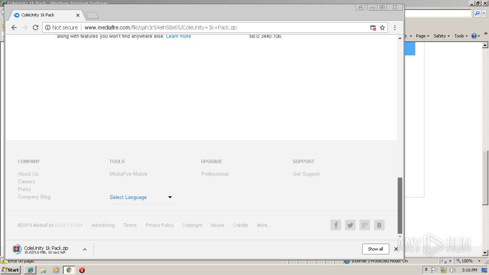Viewport: 489px width, 275px height.
Task: Click the Not secure site info icon
Action: tap(48, 27)
